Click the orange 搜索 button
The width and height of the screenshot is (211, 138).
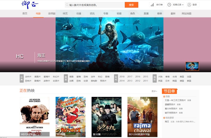[131, 5]
